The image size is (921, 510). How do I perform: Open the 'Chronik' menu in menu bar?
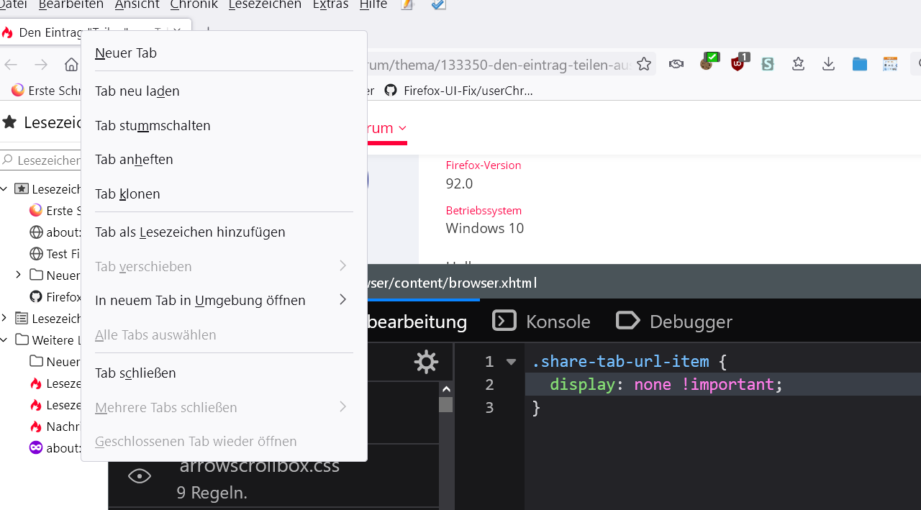193,5
